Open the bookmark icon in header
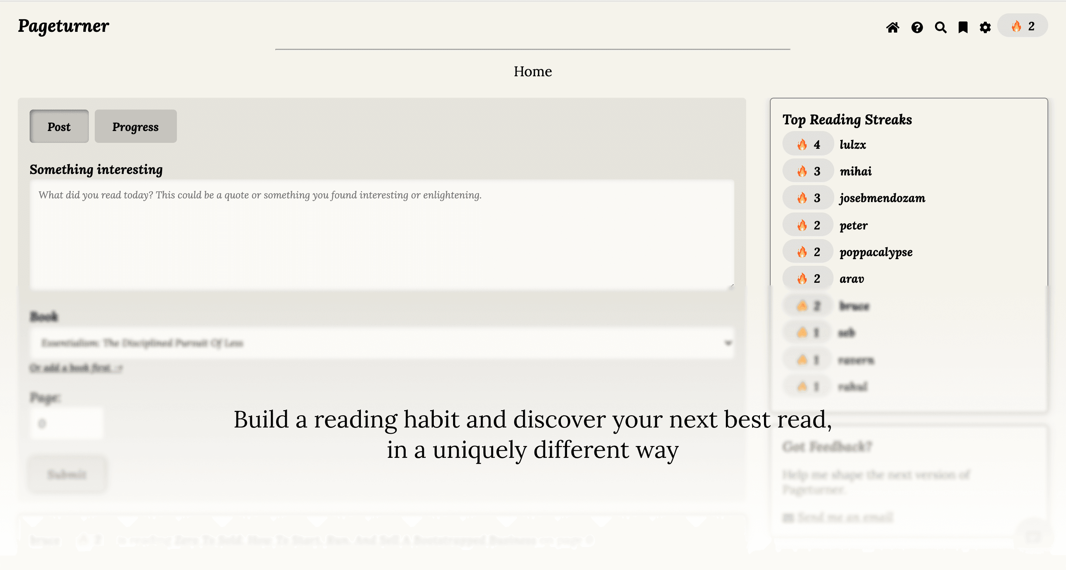1066x570 pixels. (963, 27)
